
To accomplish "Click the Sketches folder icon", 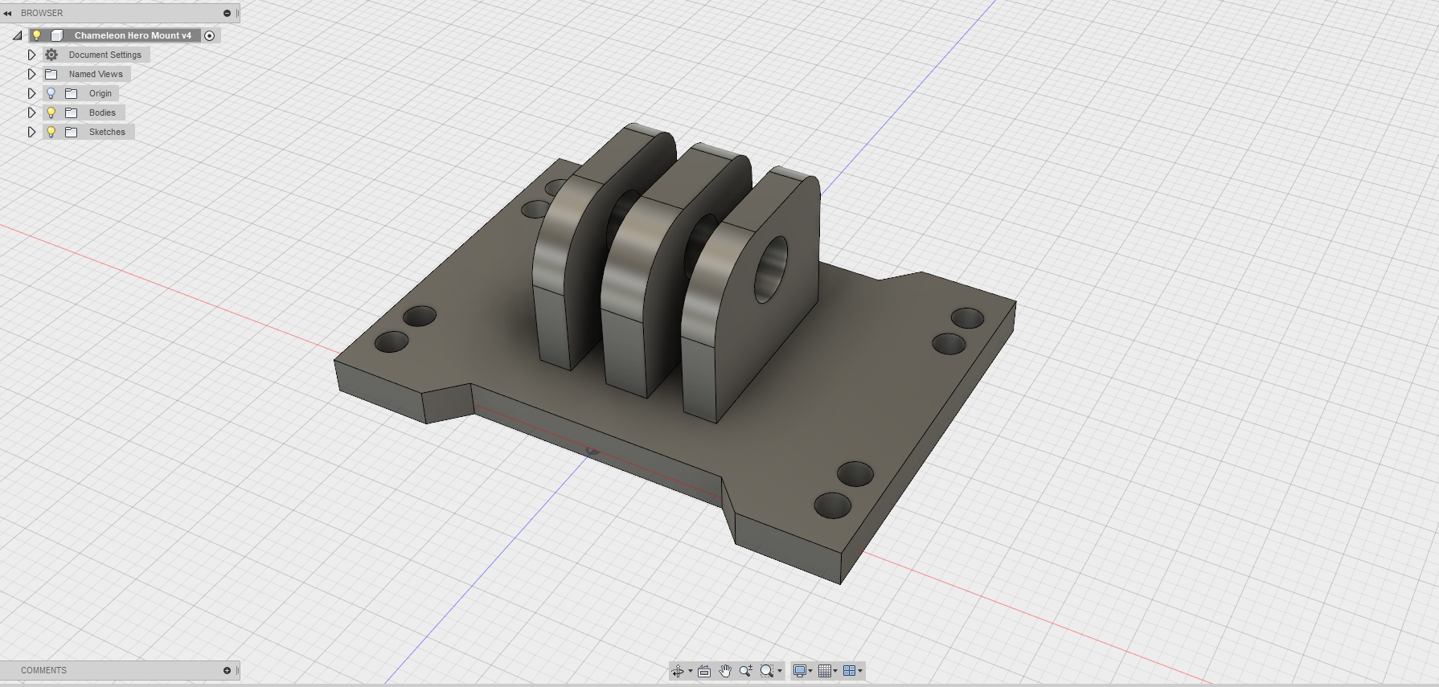I will coord(71,132).
